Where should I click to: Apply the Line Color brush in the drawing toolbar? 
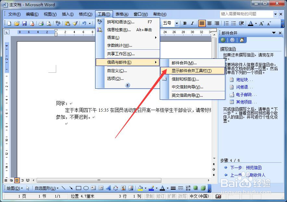[151, 188]
